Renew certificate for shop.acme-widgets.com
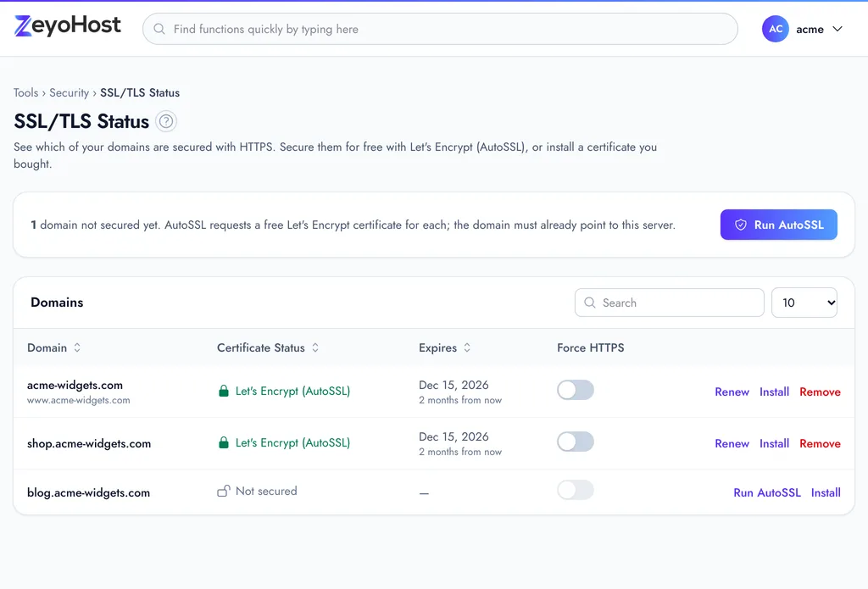The image size is (868, 589). (x=732, y=443)
